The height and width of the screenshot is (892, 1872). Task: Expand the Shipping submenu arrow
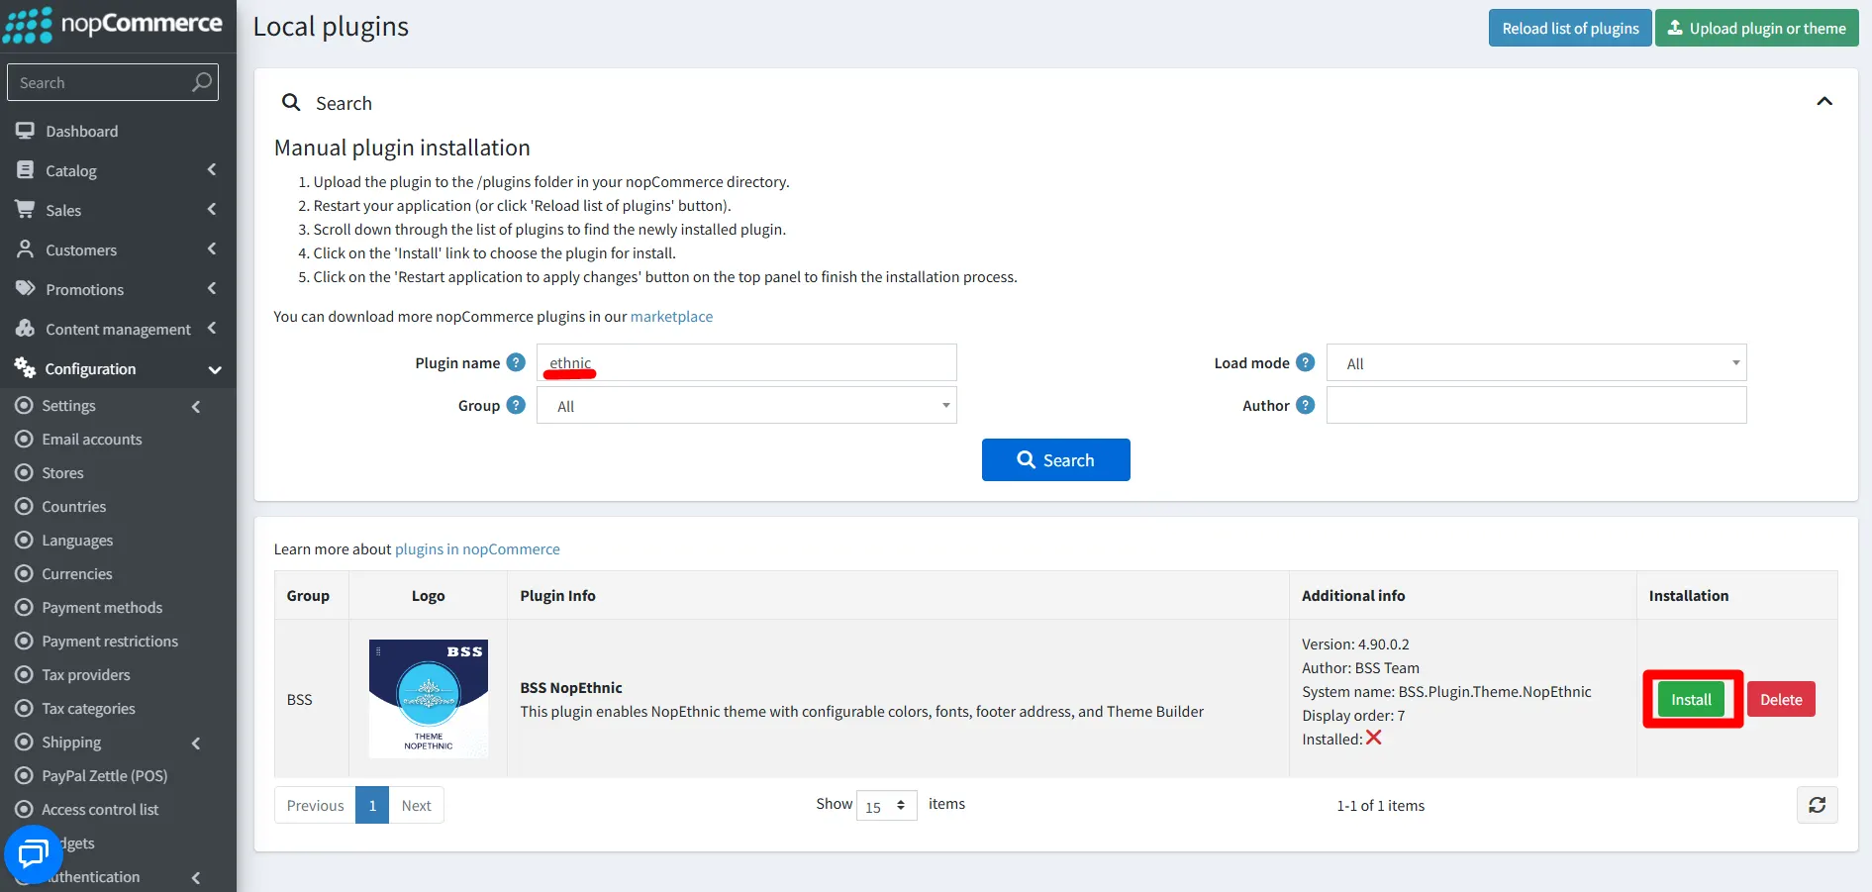(196, 743)
